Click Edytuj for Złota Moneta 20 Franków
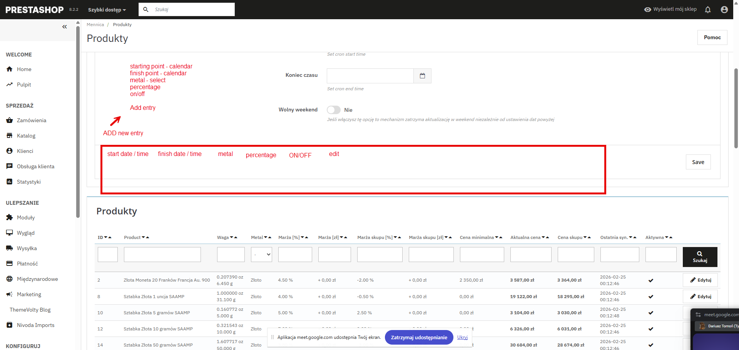 click(x=700, y=280)
